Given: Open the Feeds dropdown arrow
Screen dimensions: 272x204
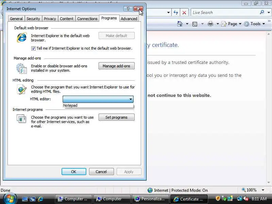Looking at the screenshot, I should (x=202, y=24).
